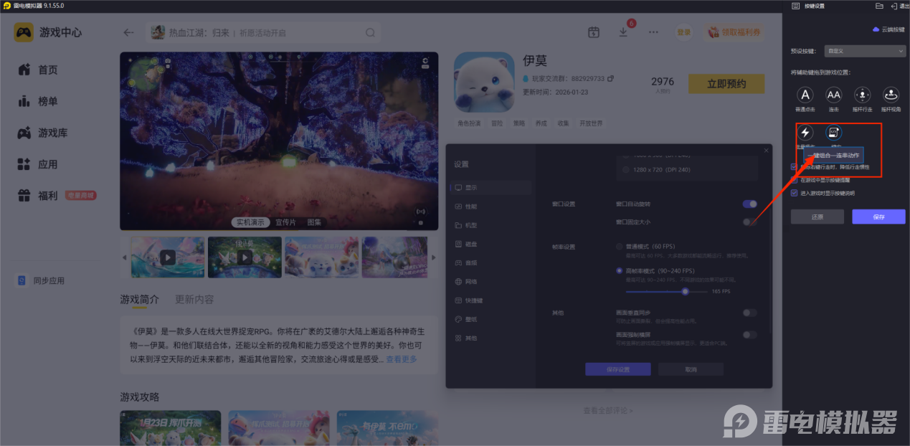Adjust the frame rate slider at 165 FPS
This screenshot has width=910, height=446.
pos(685,292)
